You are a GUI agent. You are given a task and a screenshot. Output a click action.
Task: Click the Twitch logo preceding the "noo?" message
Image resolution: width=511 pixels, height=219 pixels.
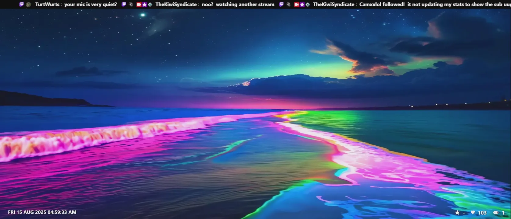tap(124, 5)
